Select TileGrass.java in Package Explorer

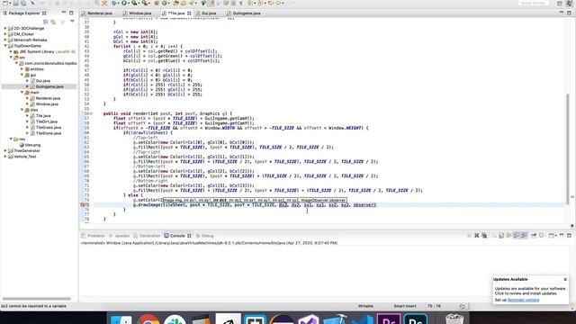point(49,128)
